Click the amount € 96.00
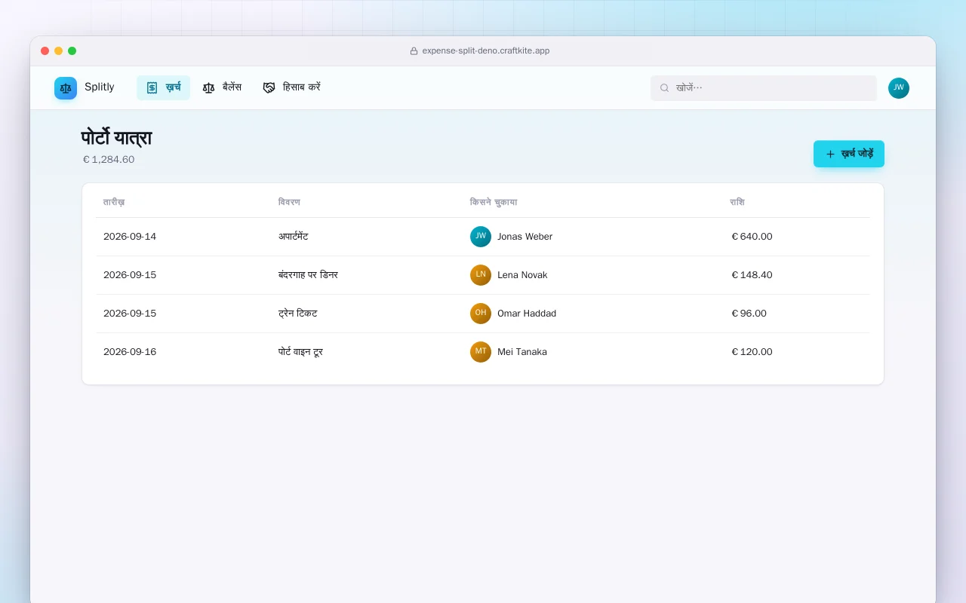 [749, 314]
